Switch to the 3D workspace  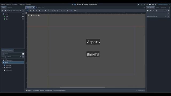point(79,4)
